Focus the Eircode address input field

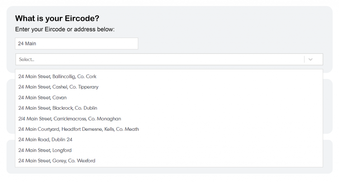point(76,44)
